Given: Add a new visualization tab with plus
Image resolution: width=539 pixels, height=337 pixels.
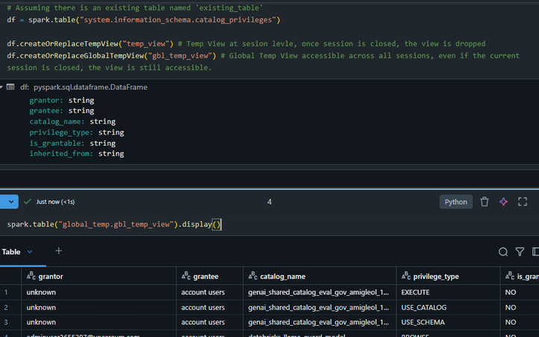Looking at the screenshot, I should pos(59,251).
